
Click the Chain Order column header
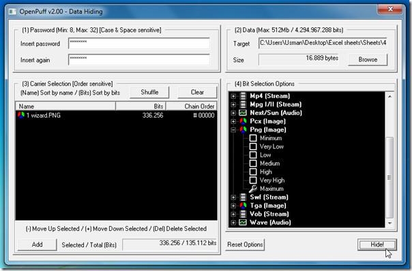tap(191, 106)
